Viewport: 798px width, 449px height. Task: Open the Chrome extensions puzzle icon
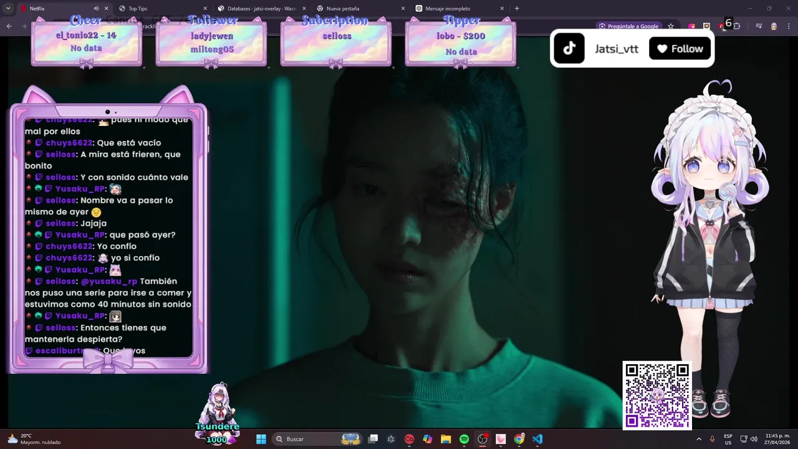click(737, 26)
